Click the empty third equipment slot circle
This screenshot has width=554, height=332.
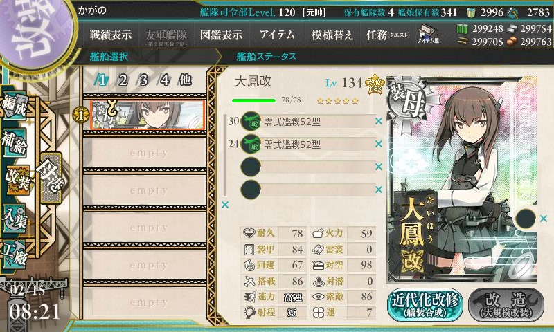tap(251, 167)
